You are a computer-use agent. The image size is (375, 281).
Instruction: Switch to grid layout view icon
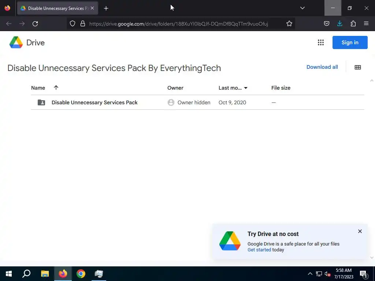pyautogui.click(x=357, y=67)
